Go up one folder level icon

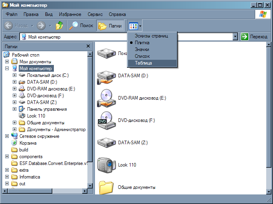point(59,25)
